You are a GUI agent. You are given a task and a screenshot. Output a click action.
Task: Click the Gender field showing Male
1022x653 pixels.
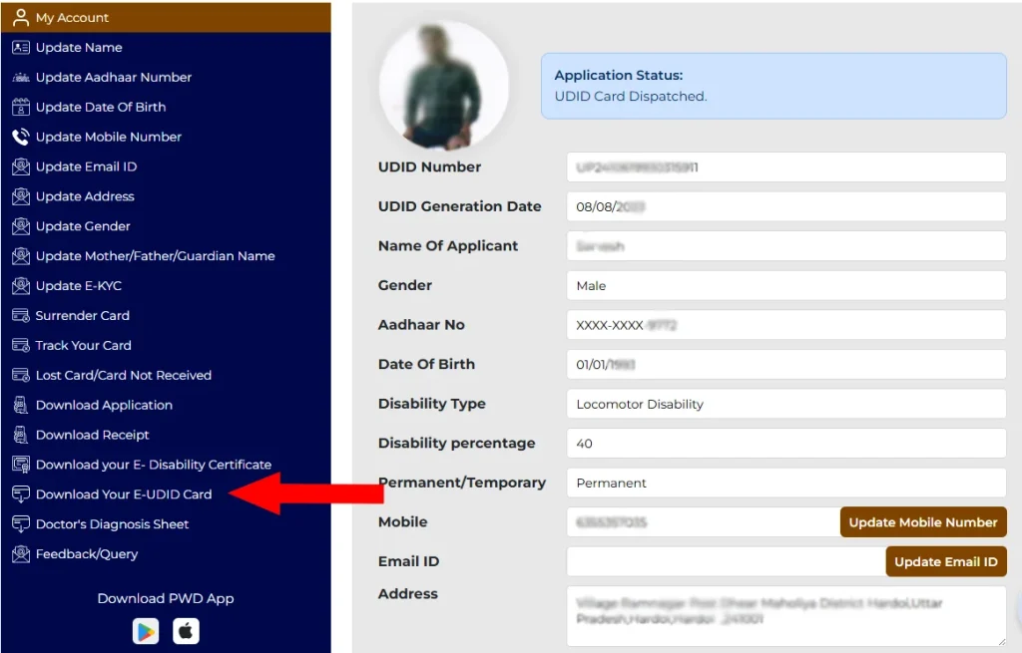tap(786, 286)
